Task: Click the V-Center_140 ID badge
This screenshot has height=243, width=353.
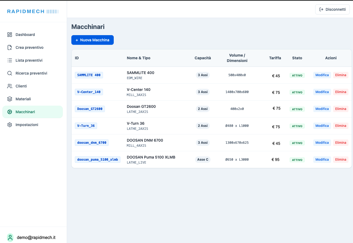Action: [x=89, y=92]
